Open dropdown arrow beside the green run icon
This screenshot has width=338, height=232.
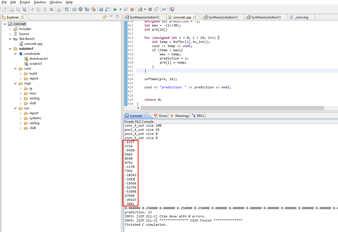(x=120, y=9)
